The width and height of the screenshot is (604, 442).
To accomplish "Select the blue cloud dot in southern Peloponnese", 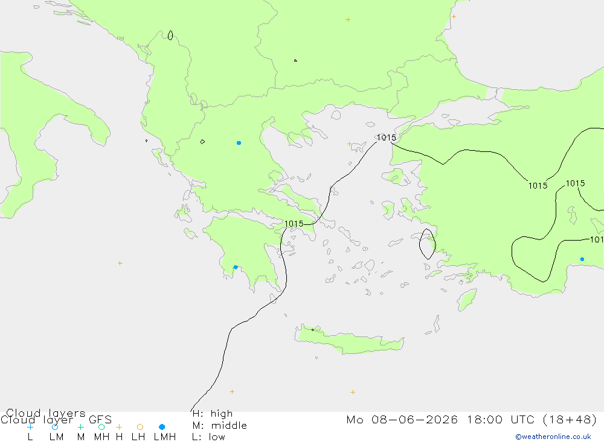I will pos(236,267).
